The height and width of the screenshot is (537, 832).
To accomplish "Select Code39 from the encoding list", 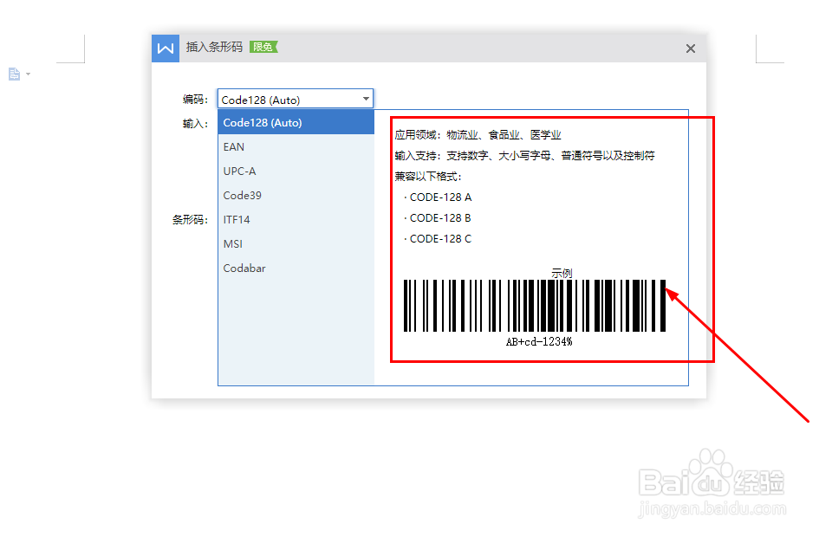I will 296,195.
